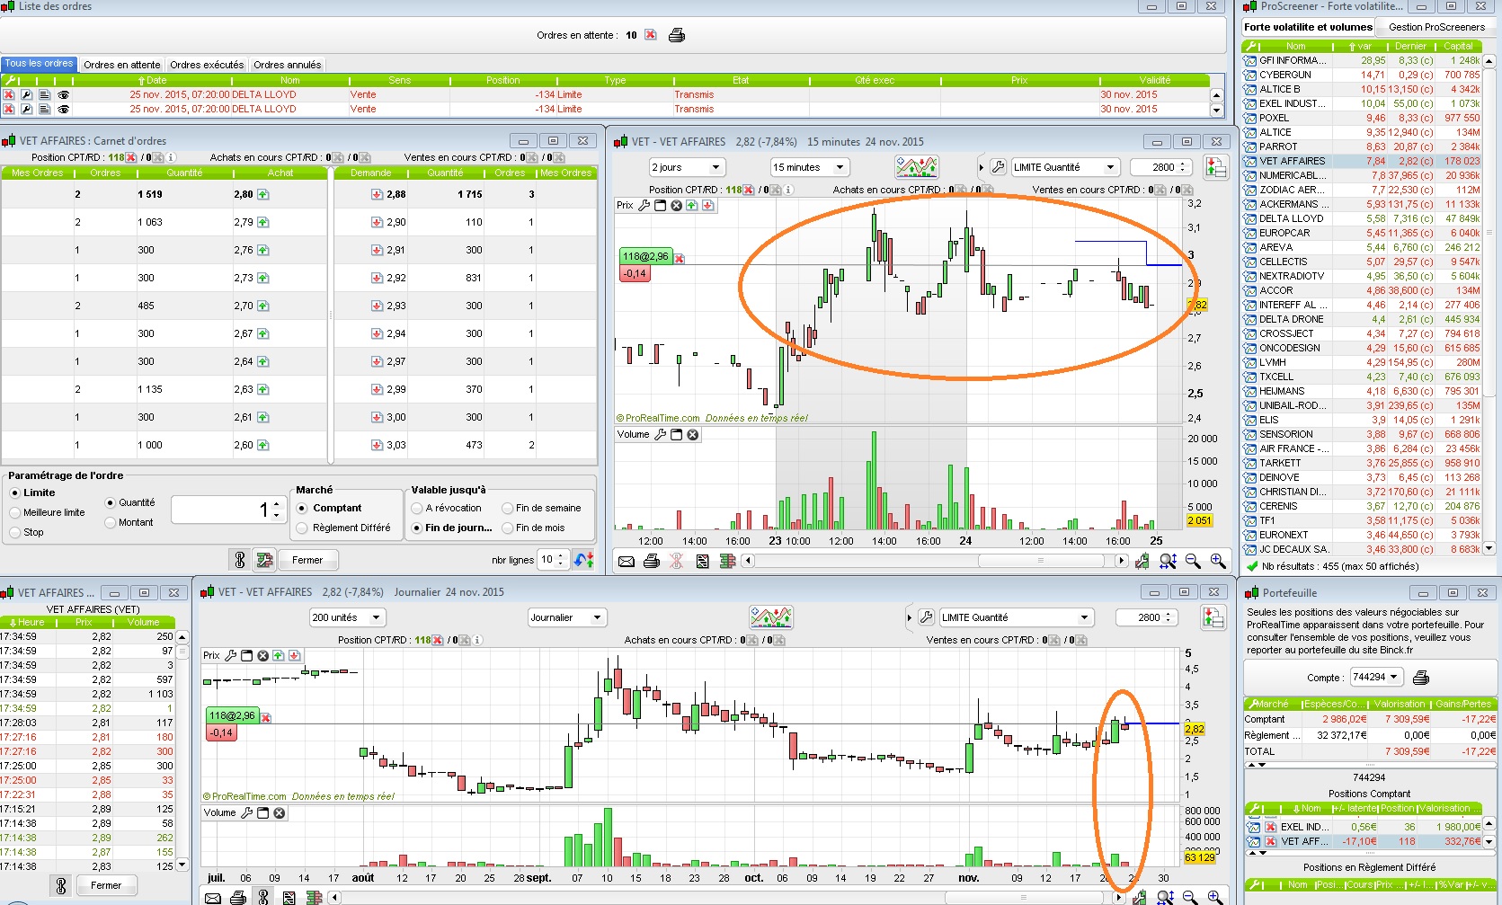1502x905 pixels.
Task: Open the indicators icon above the 15 minutes chart
Action: (x=917, y=167)
